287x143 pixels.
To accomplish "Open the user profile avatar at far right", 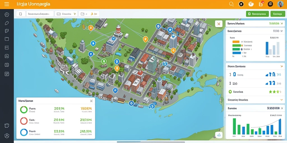I will pos(280,4).
